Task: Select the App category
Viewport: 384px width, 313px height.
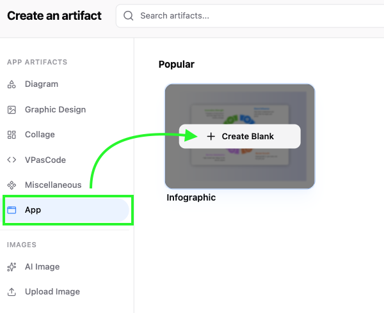Action: (x=66, y=210)
